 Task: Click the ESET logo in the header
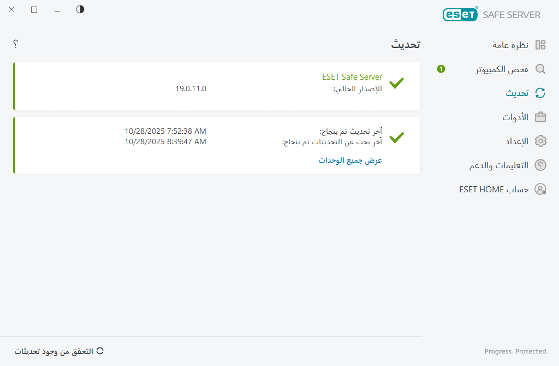460,14
